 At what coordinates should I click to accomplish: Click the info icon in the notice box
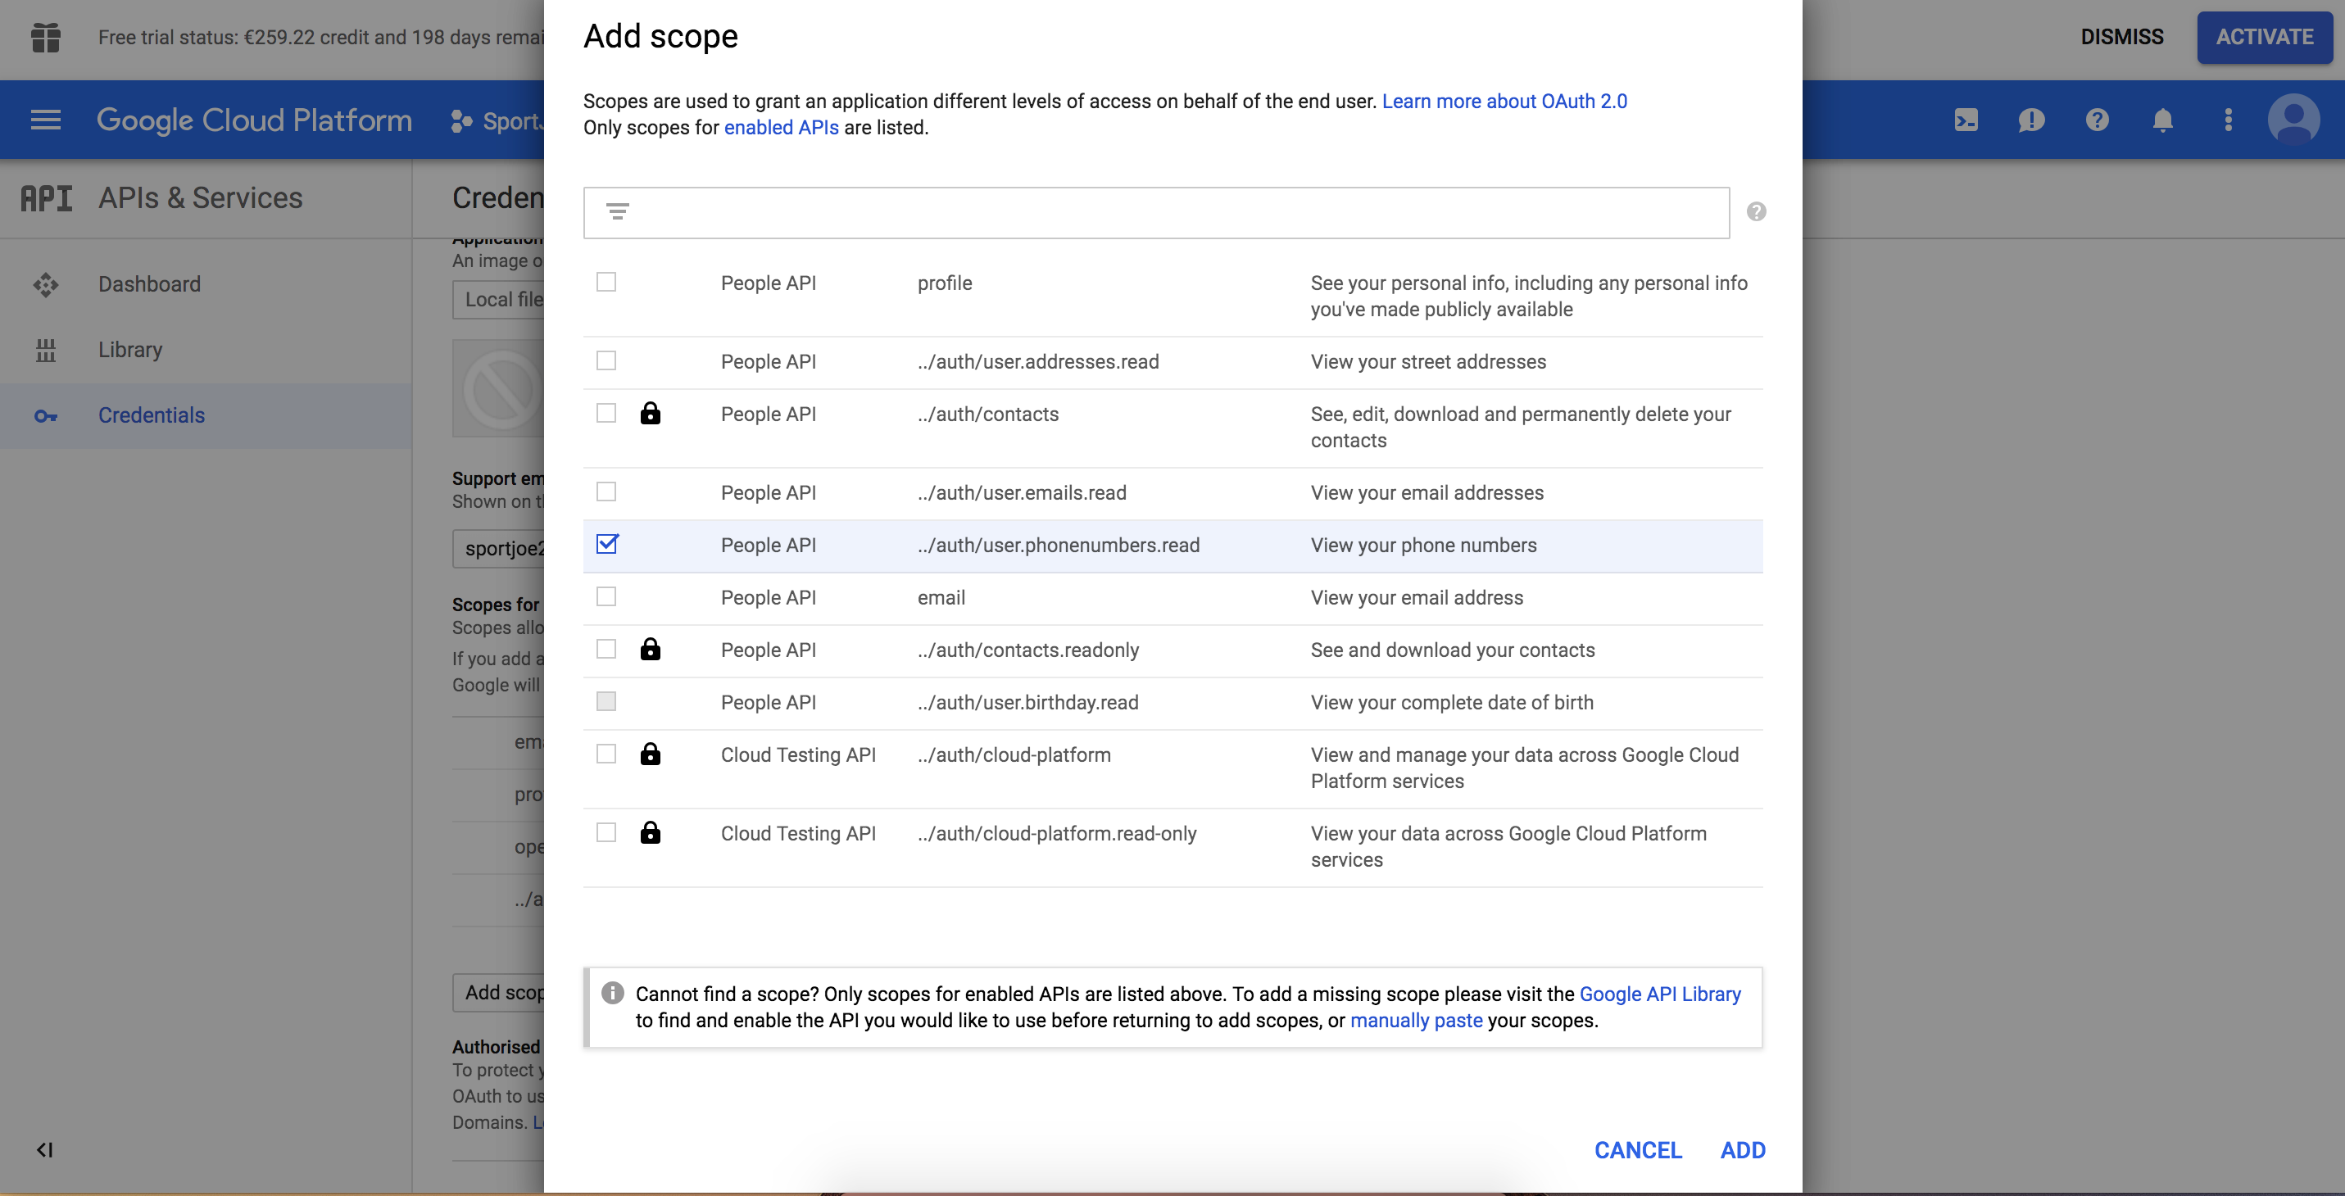coord(613,993)
